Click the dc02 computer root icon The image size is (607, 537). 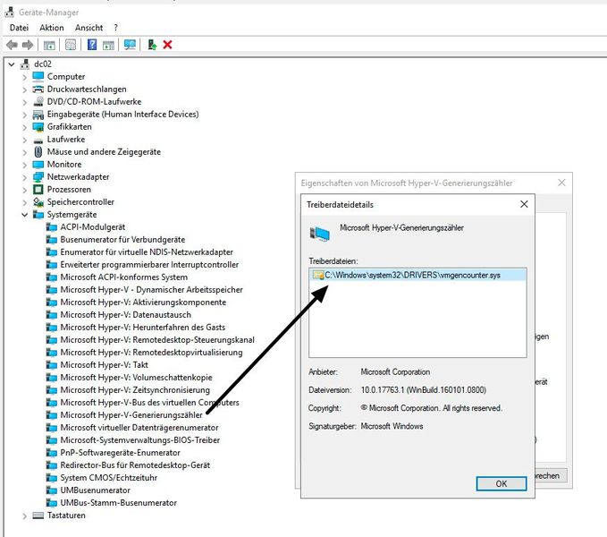click(x=25, y=64)
